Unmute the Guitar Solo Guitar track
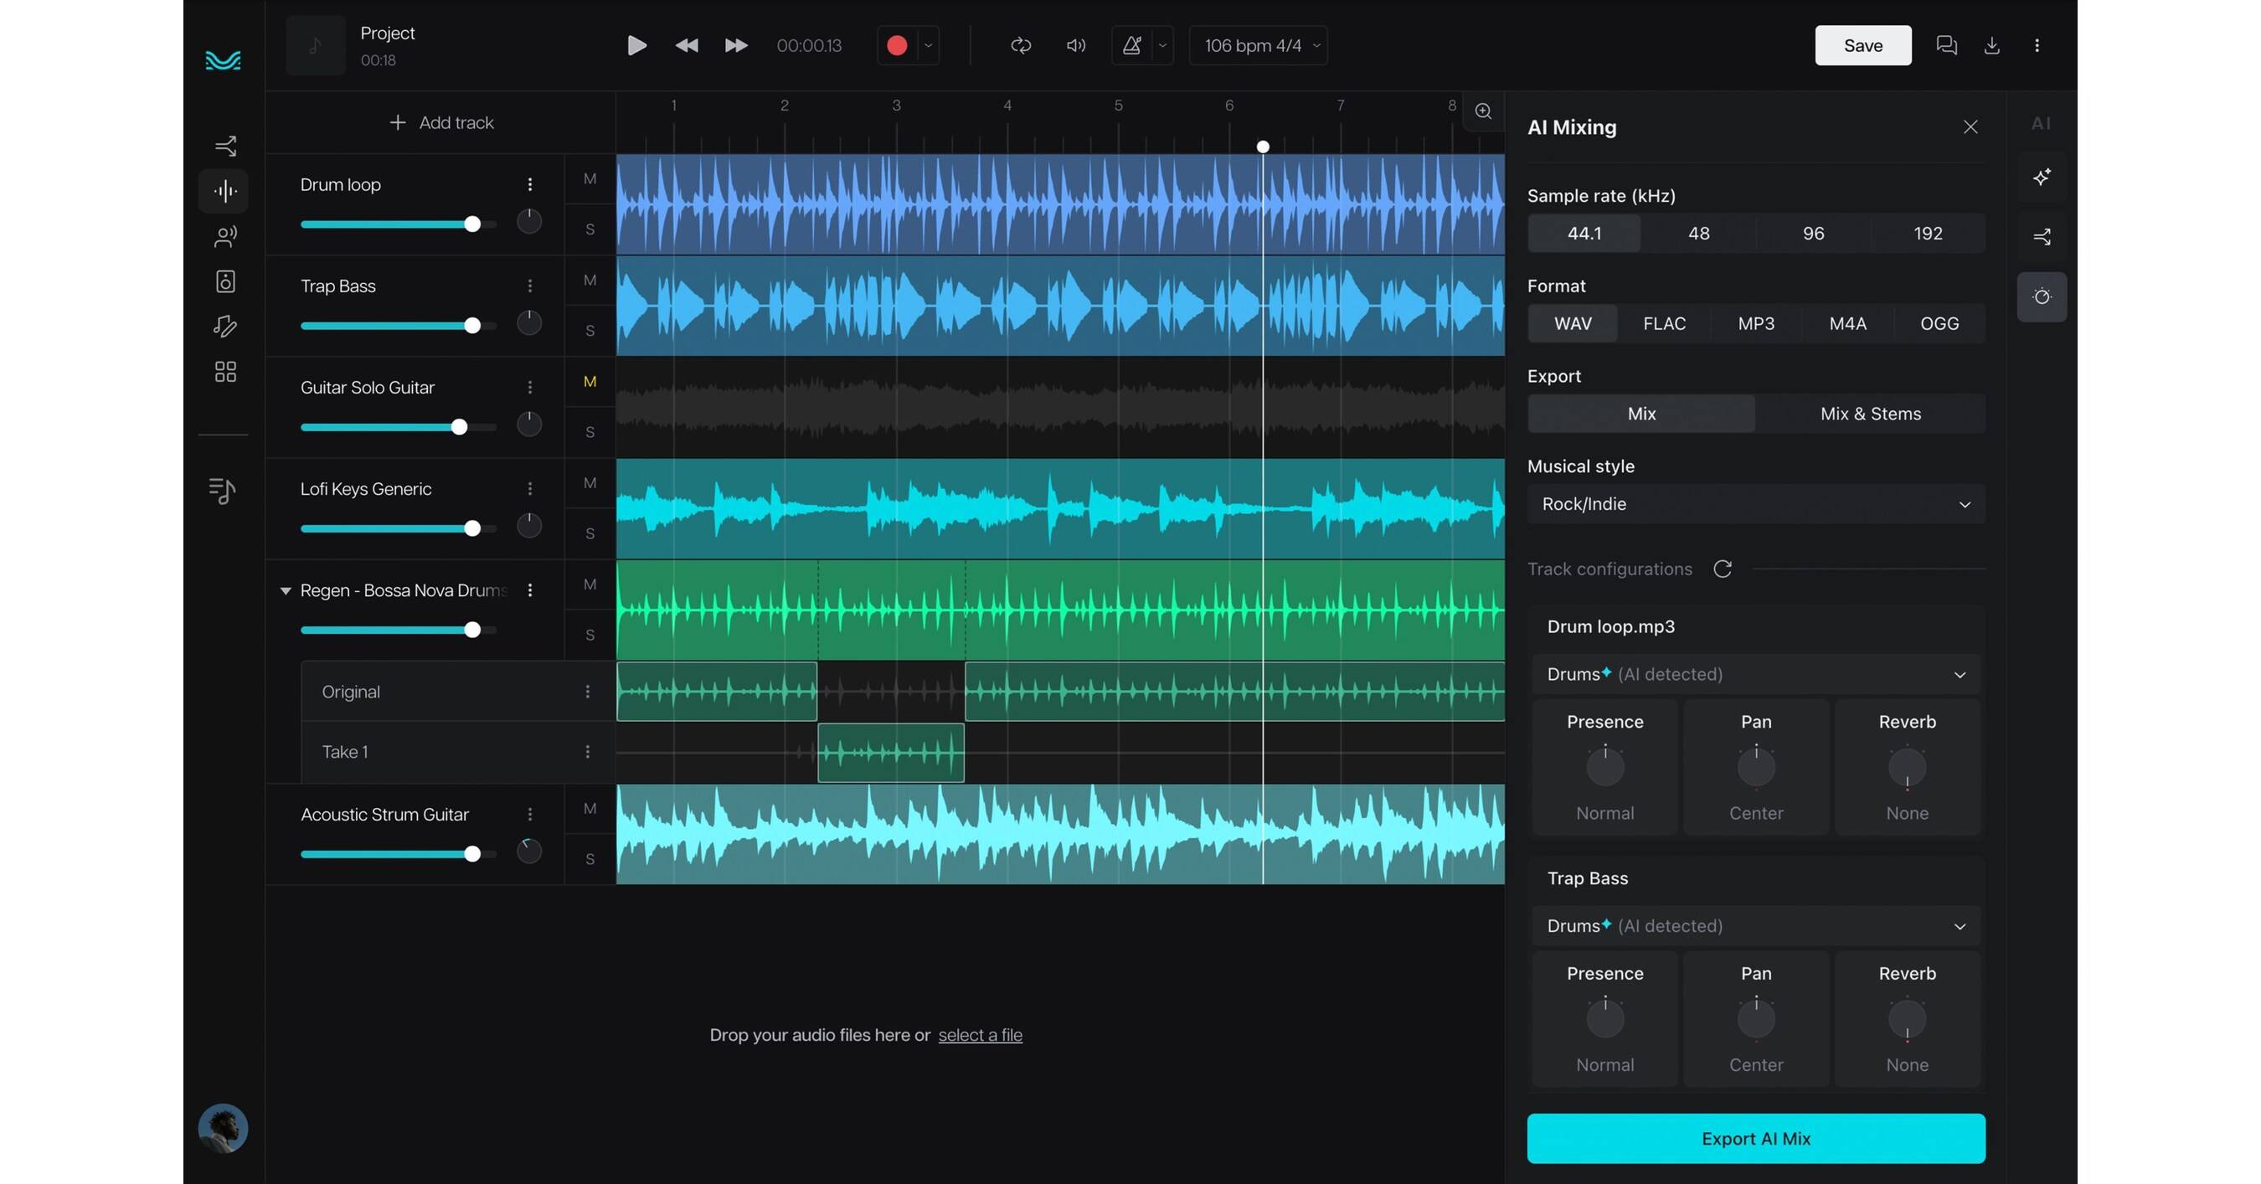Viewport: 2261px width, 1184px height. point(590,382)
